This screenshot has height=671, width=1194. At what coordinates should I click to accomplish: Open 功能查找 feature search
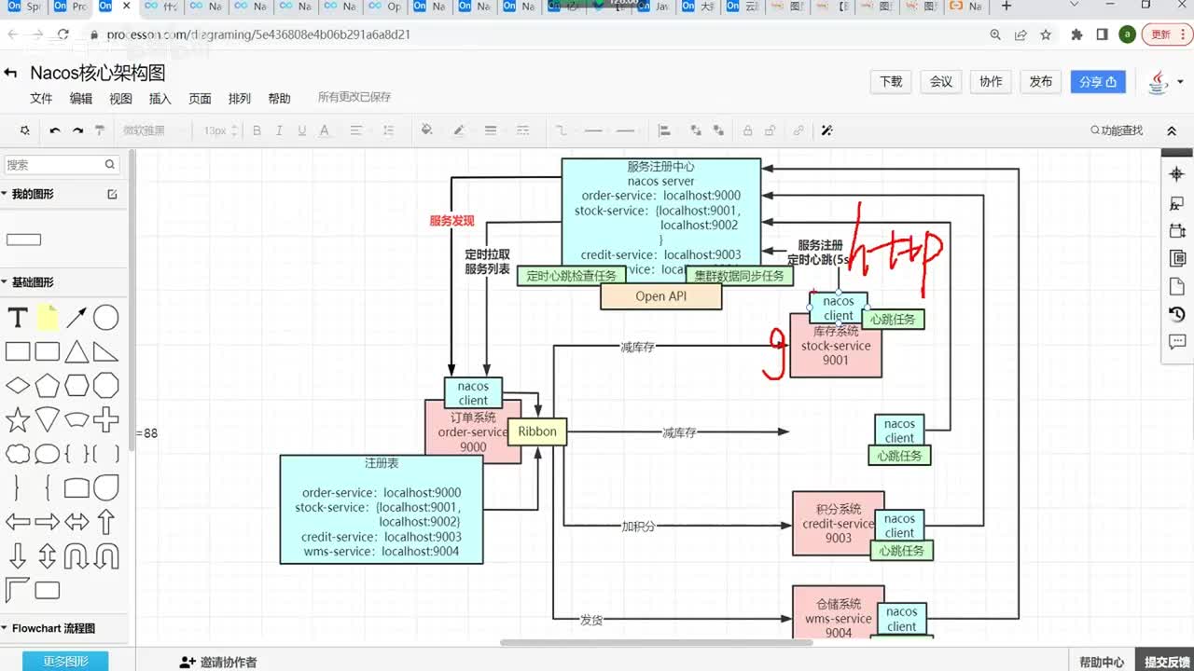click(x=1117, y=130)
